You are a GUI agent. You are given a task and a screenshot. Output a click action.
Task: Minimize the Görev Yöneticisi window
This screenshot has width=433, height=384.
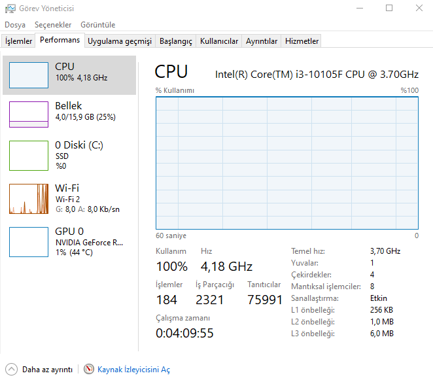point(360,9)
